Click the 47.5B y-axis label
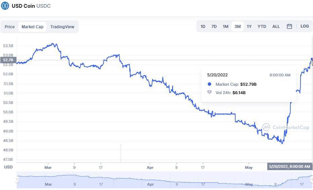313x190 pixels. tap(8, 159)
